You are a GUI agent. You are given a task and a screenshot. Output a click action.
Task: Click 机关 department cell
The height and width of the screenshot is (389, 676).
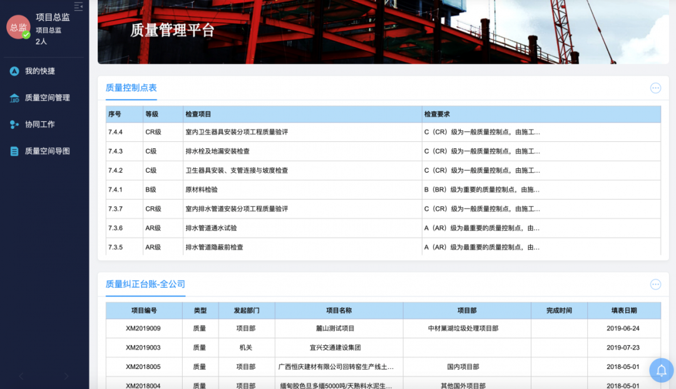tap(246, 348)
